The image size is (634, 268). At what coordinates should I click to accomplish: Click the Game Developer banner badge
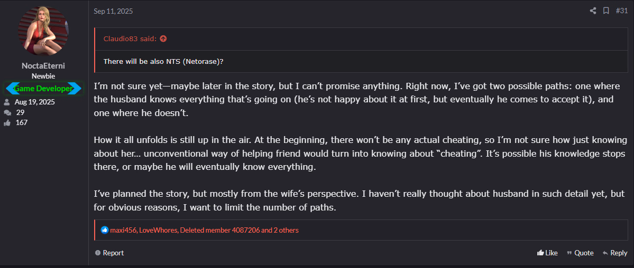pyautogui.click(x=43, y=89)
